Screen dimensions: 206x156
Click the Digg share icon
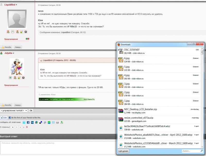point(32,122)
